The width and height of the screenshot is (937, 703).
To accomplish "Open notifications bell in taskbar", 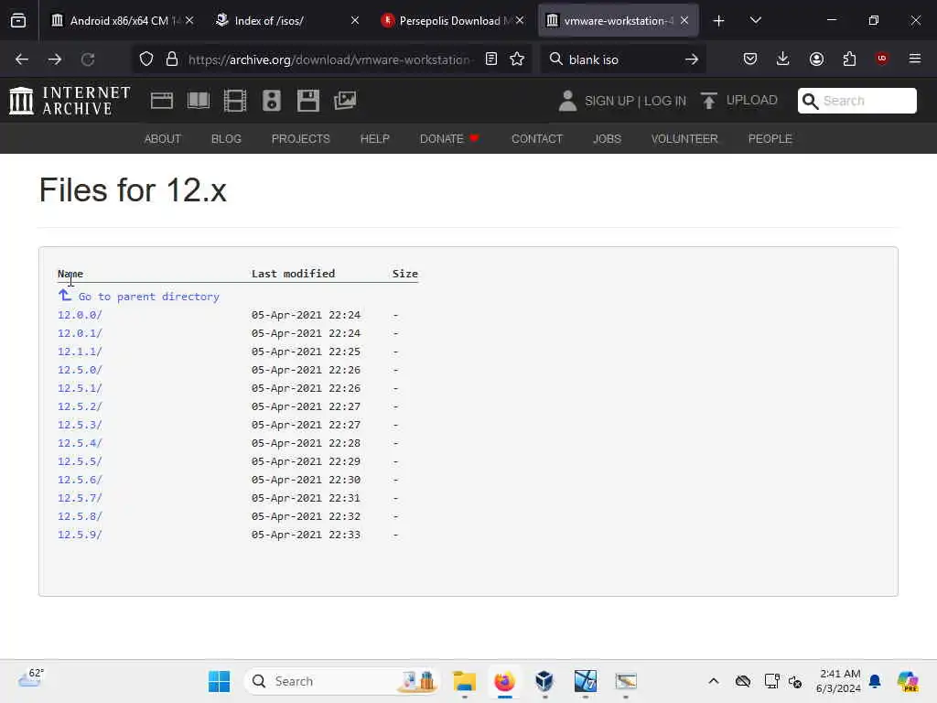I will click(x=875, y=681).
